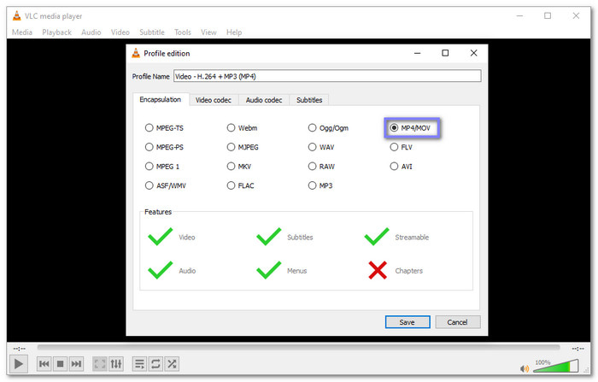The height and width of the screenshot is (382, 598).
Task: Select the MP4/MOV radio button
Action: [x=394, y=128]
